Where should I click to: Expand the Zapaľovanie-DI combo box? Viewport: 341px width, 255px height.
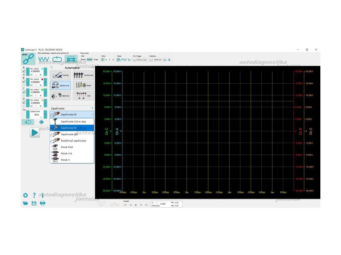click(72, 115)
